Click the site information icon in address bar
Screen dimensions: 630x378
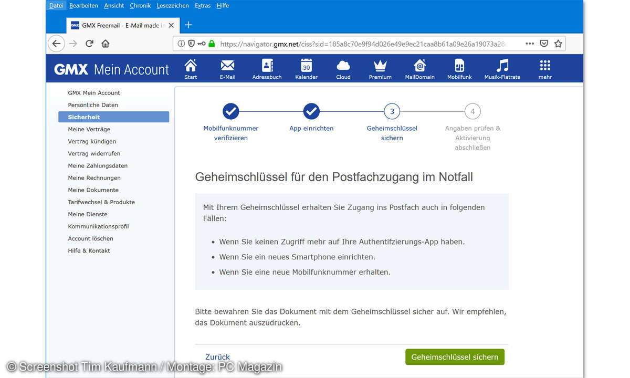181,44
